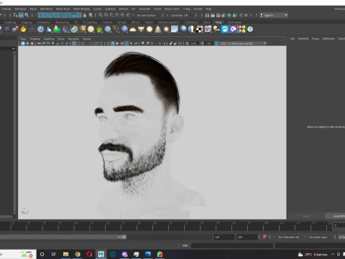Click the green terrain flask shelf icon

click(x=57, y=29)
